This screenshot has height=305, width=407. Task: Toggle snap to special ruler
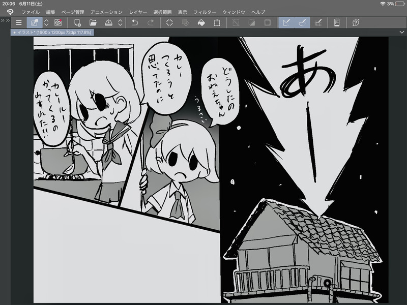(302, 22)
